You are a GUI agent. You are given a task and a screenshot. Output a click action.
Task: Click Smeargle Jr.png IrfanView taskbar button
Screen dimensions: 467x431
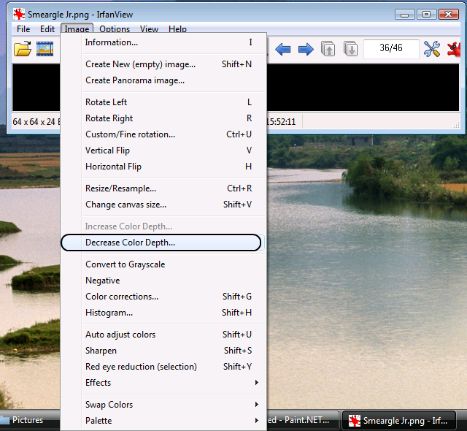399,421
